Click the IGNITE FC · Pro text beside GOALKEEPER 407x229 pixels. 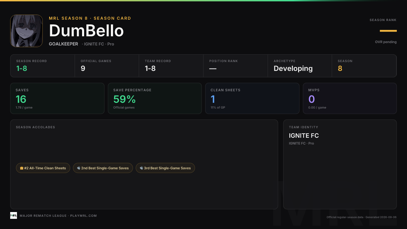98,44
